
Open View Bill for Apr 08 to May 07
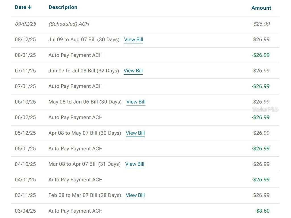(x=135, y=133)
